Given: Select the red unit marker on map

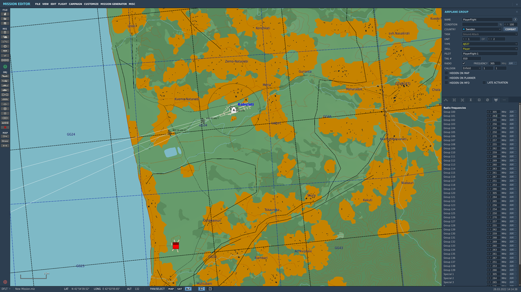Looking at the screenshot, I should 176,246.
